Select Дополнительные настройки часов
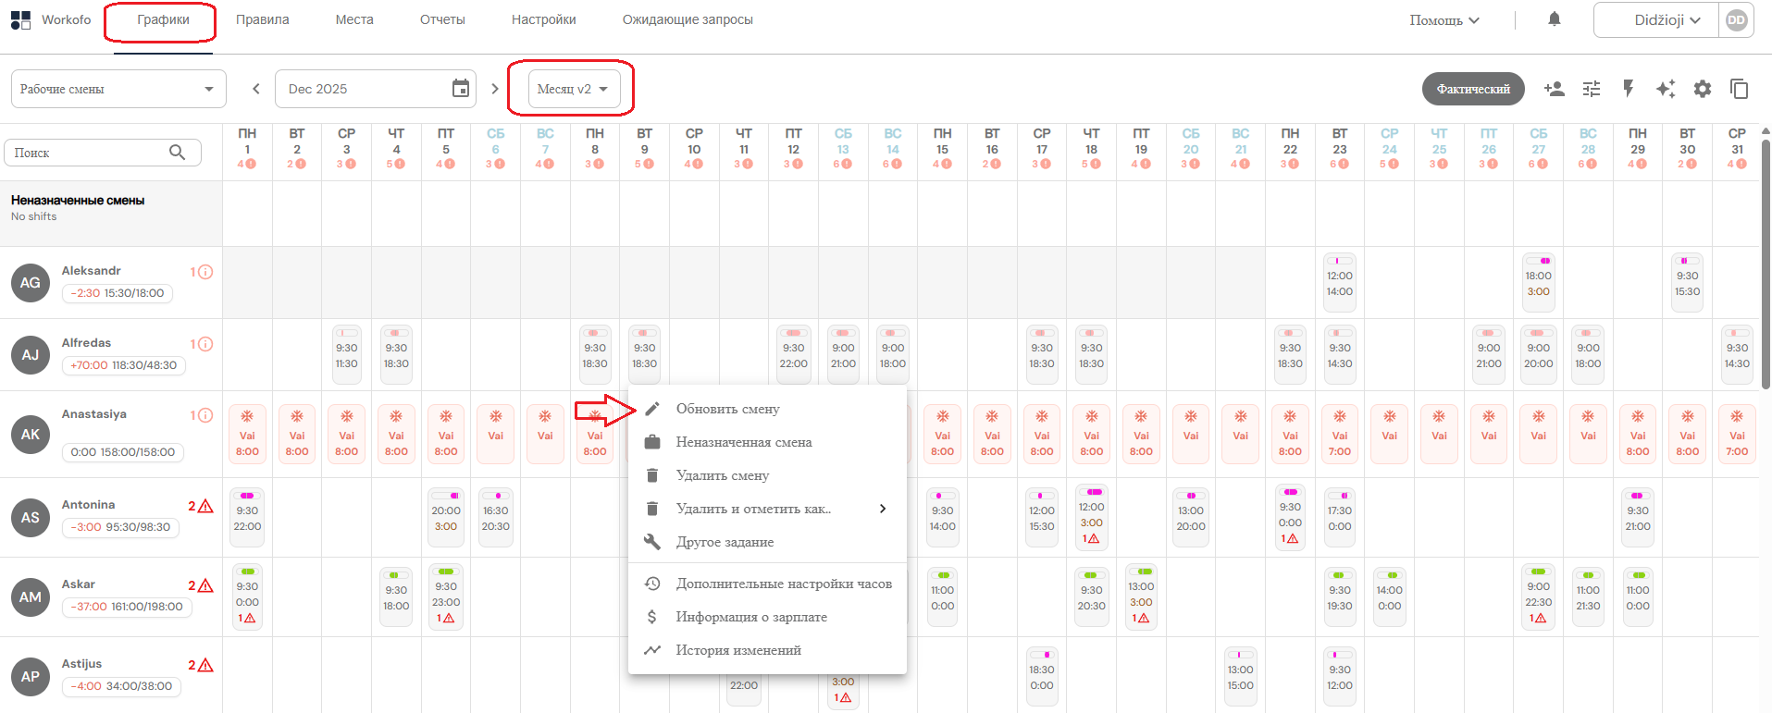The image size is (1772, 713). [768, 584]
